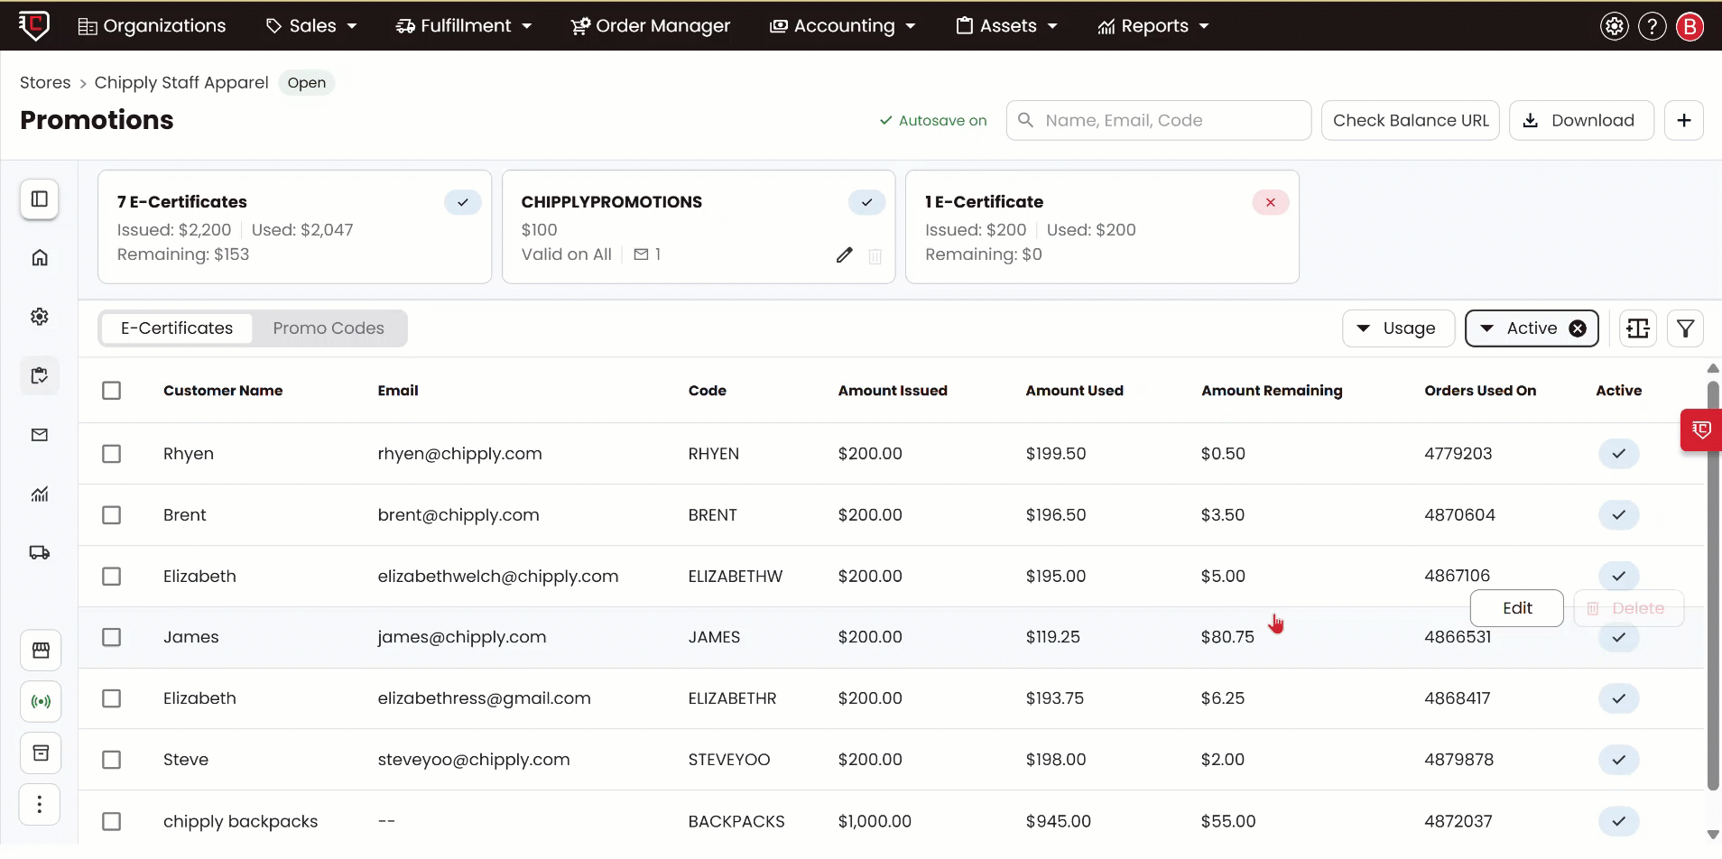
Task: Expand the Fulfillment menu
Action: 464,26
